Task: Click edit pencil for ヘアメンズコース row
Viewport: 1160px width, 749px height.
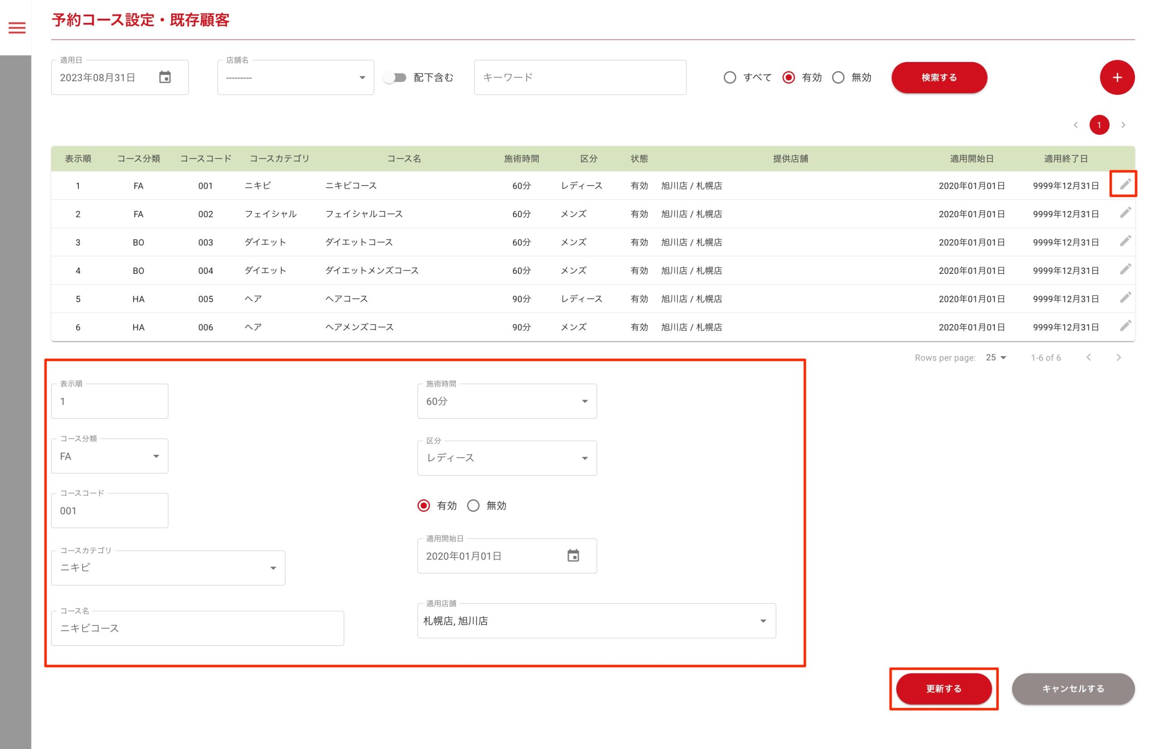Action: (x=1125, y=326)
